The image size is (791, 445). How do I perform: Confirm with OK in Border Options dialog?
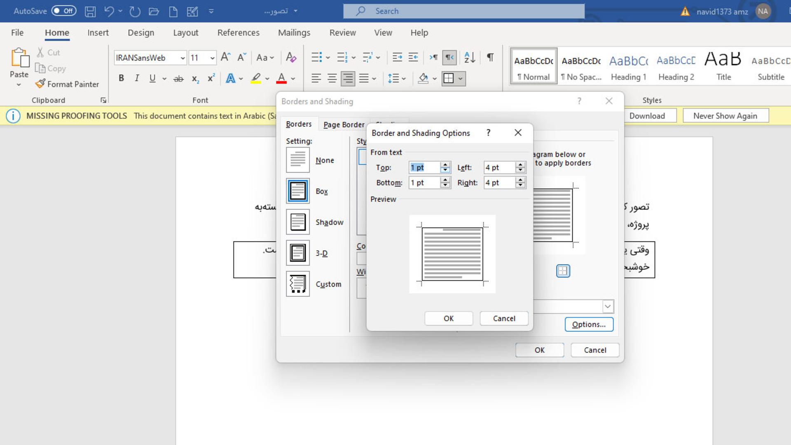[x=449, y=318]
